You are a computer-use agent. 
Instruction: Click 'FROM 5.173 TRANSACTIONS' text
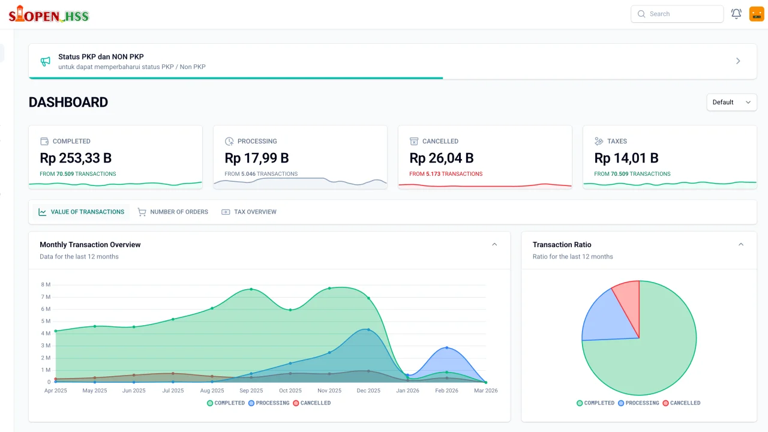446,174
